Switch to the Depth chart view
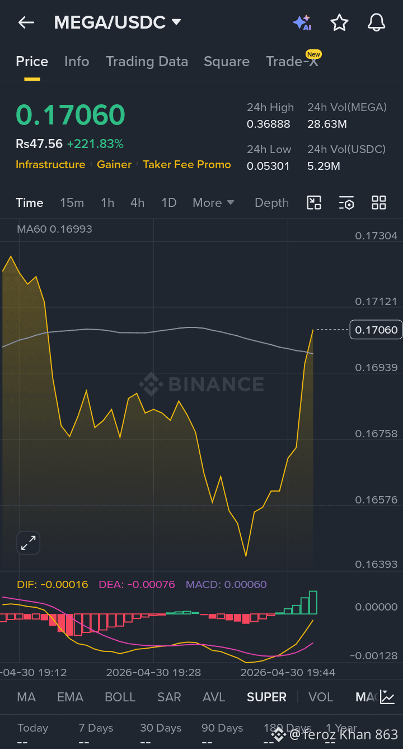The height and width of the screenshot is (749, 403). 271,202
